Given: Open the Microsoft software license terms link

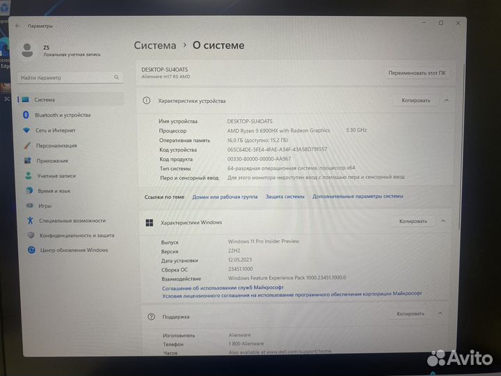Looking at the screenshot, I should point(292,295).
